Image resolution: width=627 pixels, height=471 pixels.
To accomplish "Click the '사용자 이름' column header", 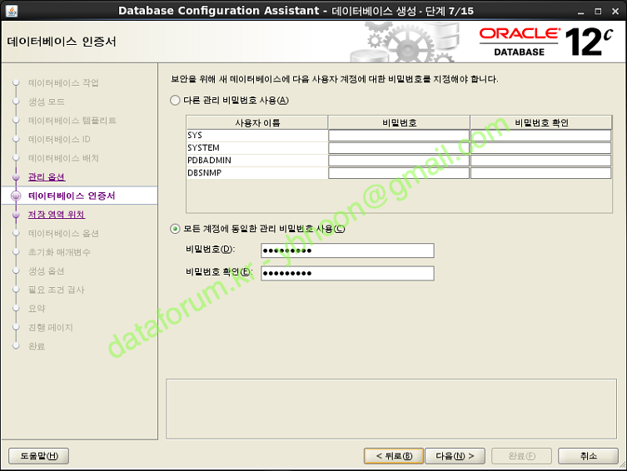I will pyautogui.click(x=256, y=122).
